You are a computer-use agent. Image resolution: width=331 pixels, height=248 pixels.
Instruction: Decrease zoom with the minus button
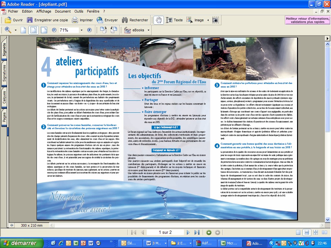(x=54, y=30)
